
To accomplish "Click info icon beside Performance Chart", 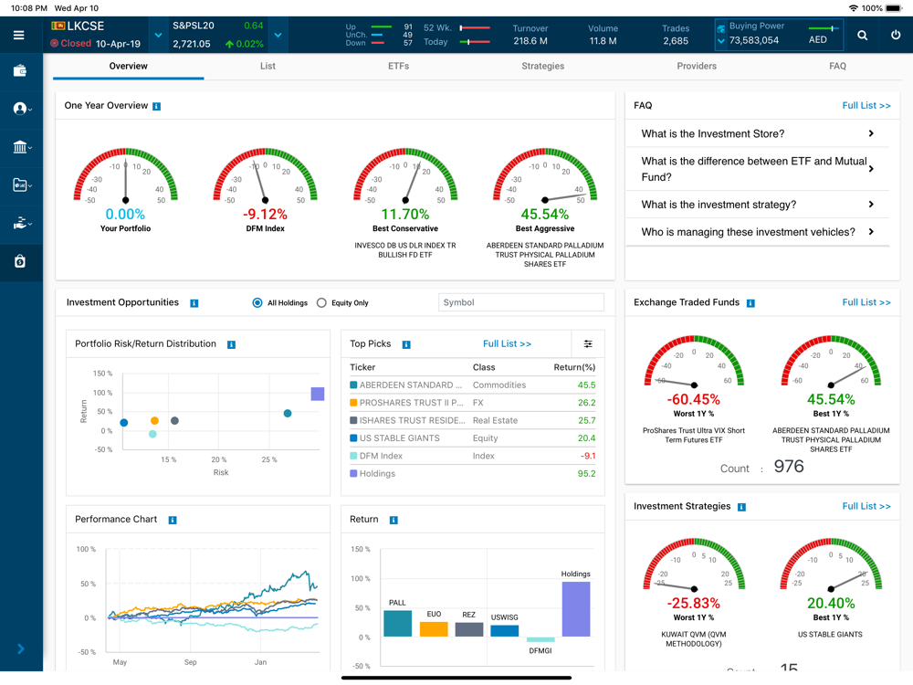I will click(x=173, y=521).
